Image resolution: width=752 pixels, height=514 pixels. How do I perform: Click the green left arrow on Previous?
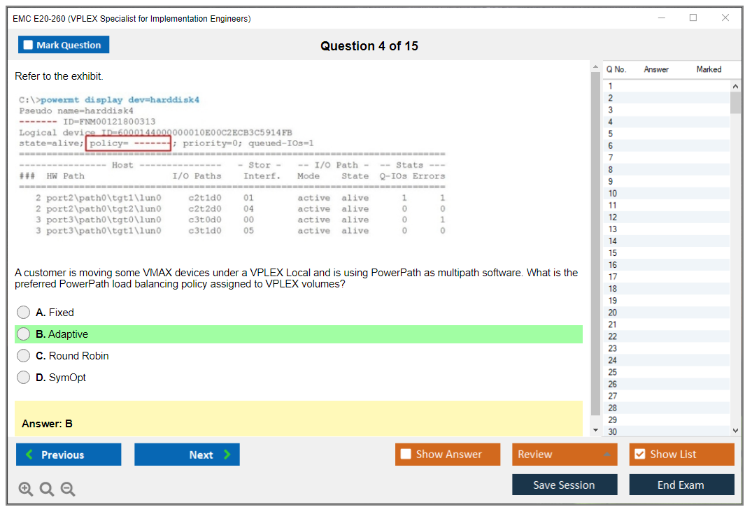[29, 455]
